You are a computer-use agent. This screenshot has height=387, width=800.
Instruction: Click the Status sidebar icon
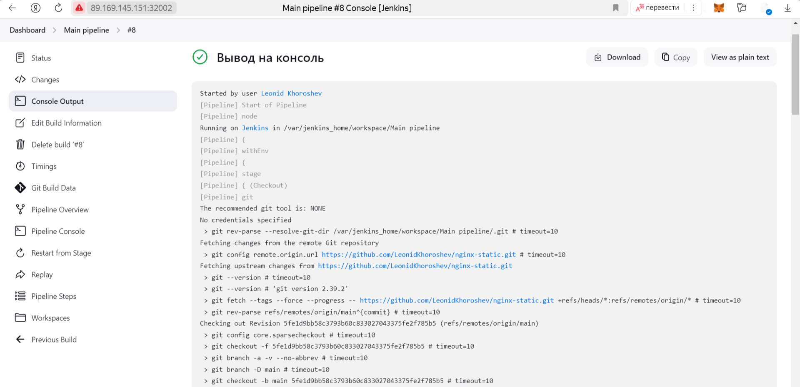(20, 57)
